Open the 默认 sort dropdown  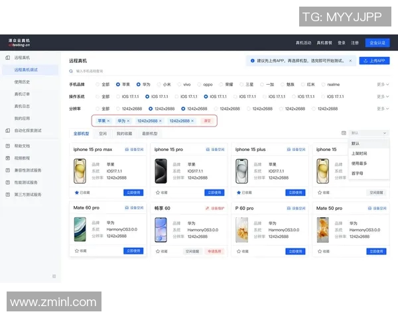(369, 133)
